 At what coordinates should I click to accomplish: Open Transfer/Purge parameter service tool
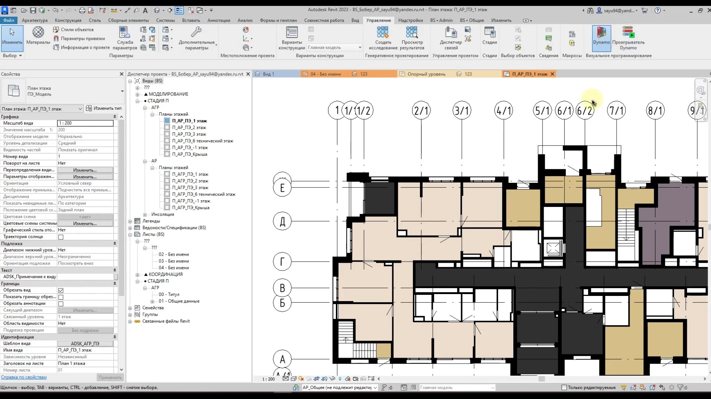[125, 38]
